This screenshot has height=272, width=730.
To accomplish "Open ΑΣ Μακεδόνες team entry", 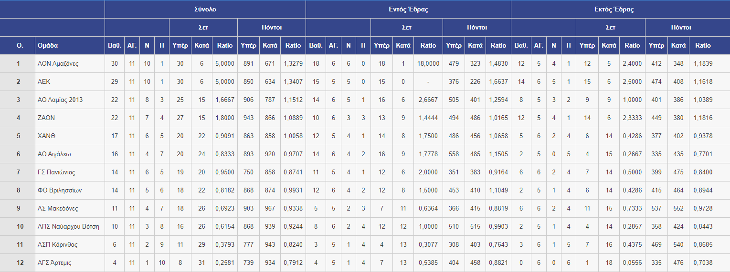I will 58,208.
